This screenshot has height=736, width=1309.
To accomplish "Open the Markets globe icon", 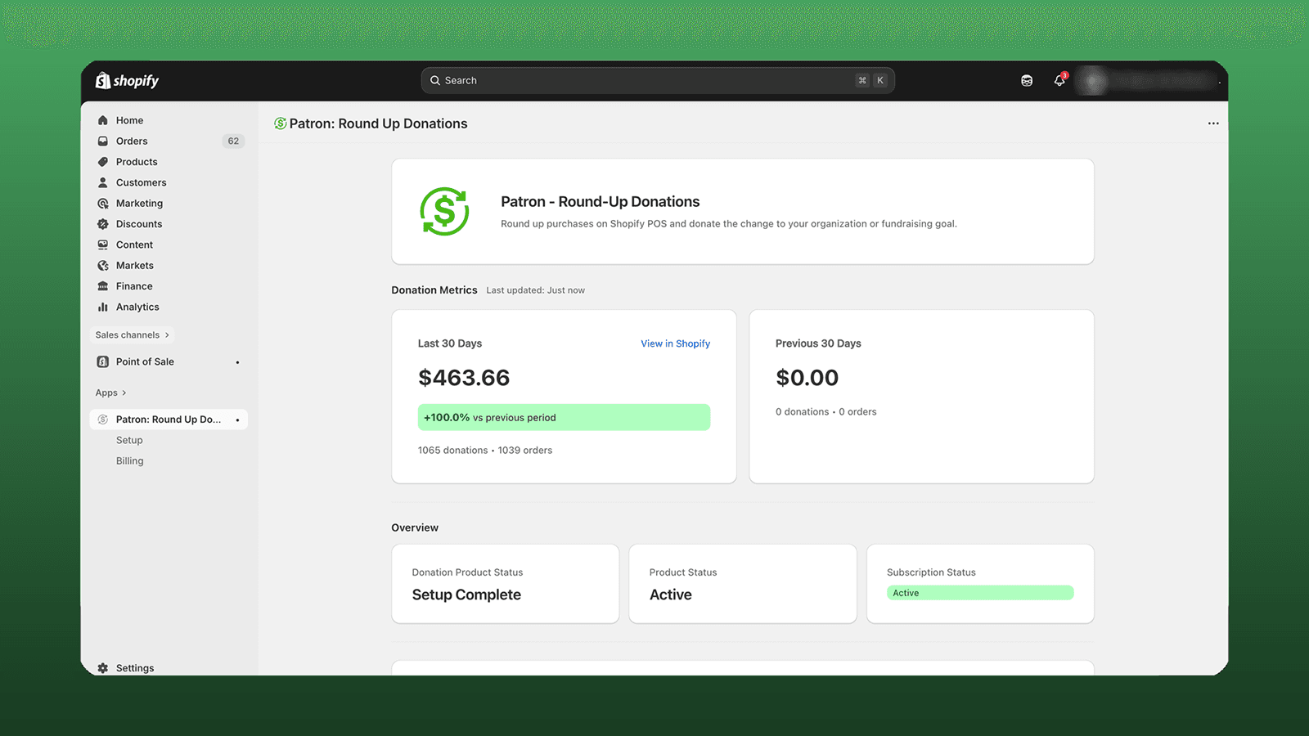I will tap(103, 265).
